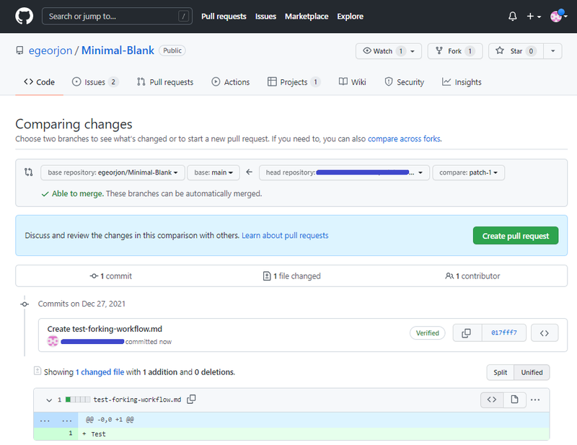Collapse the test-forking-workflow.md diff with its chevron
Viewport: 577px width, 445px height.
pos(48,400)
